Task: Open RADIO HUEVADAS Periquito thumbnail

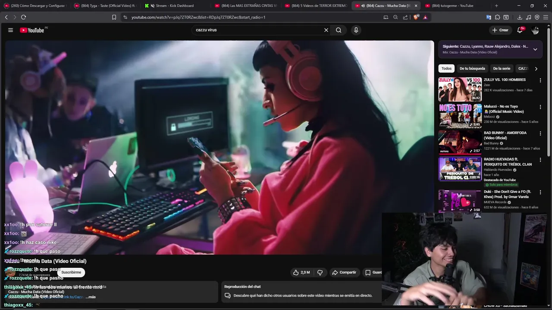Action: click(460, 169)
